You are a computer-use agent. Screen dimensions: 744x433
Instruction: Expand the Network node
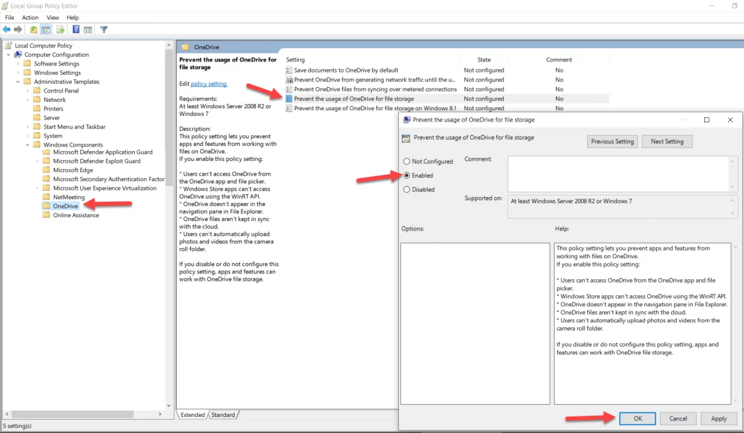click(28, 99)
